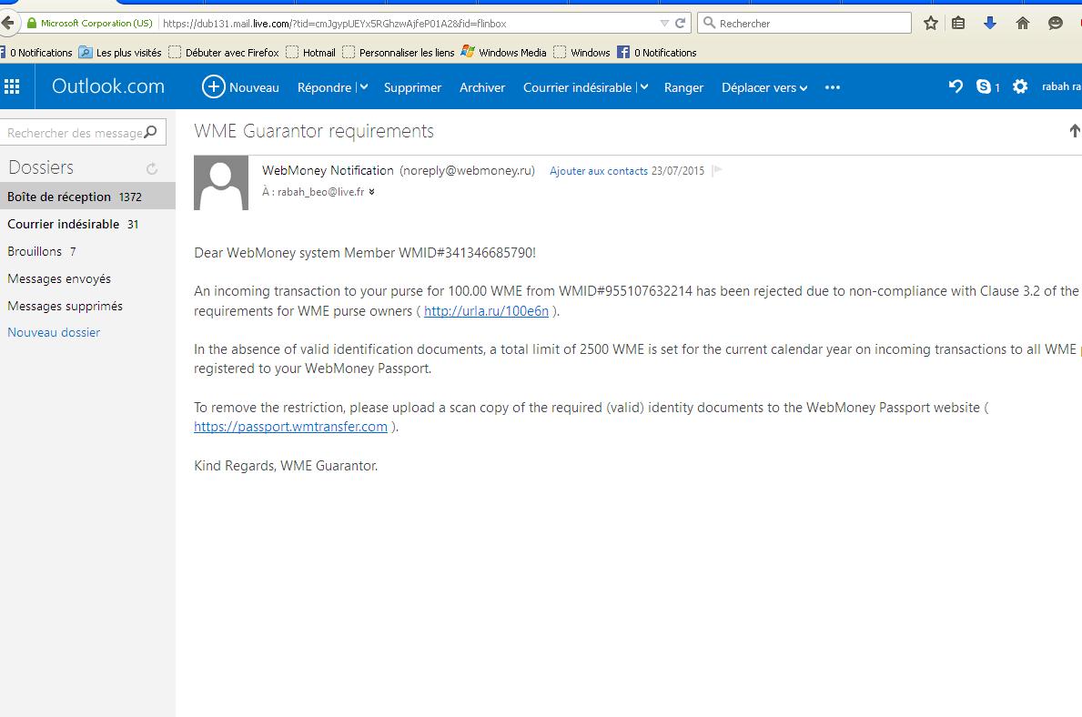Open the Outlook app launcher grid
Screen dimensions: 1082x717
[12, 87]
